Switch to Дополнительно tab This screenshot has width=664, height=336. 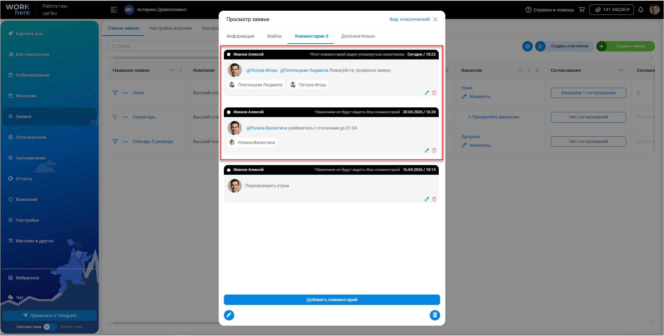click(358, 36)
